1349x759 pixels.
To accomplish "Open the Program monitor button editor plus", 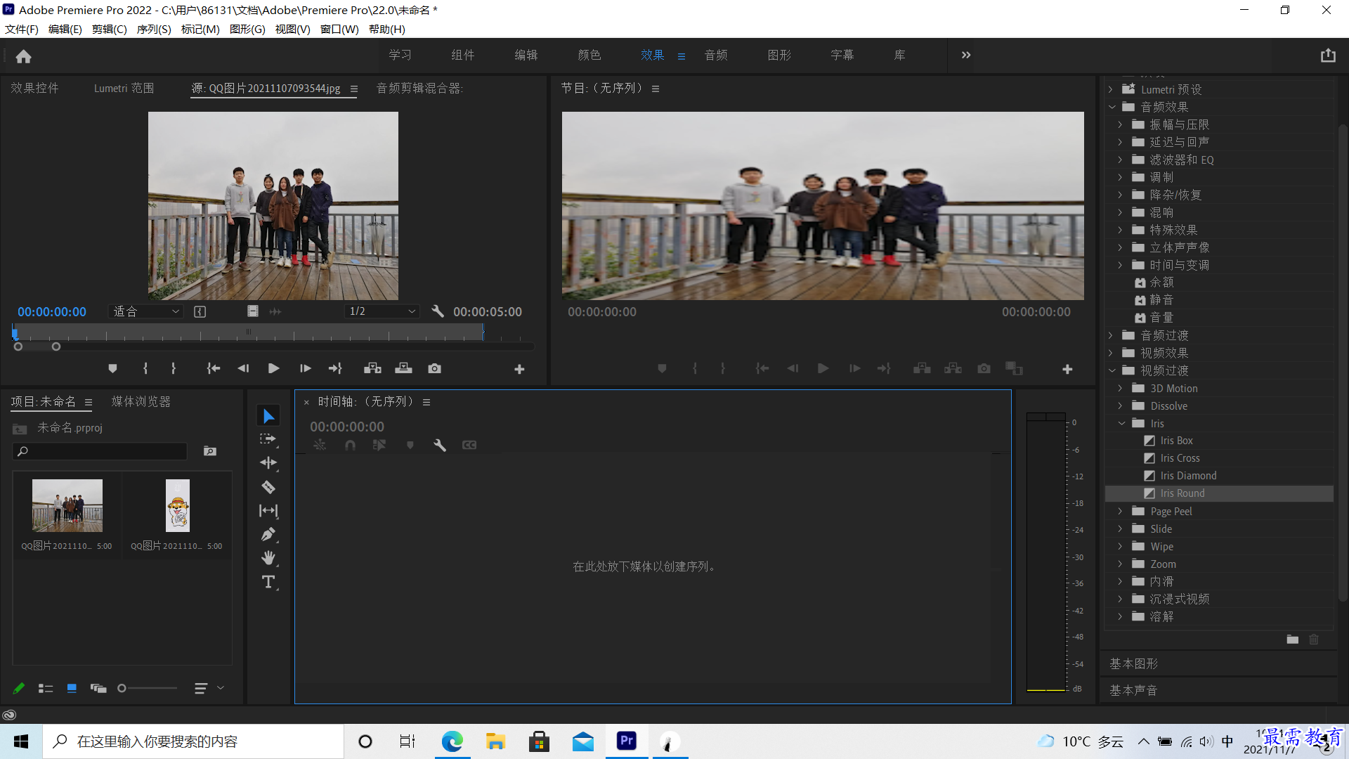I will (x=1067, y=369).
